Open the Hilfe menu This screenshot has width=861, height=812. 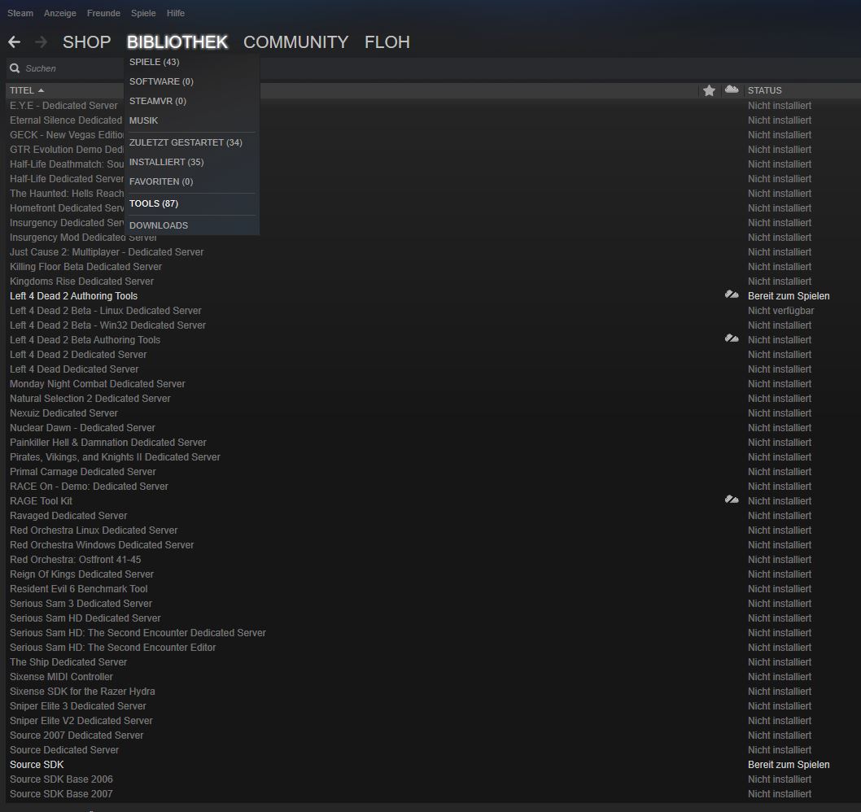pos(176,13)
